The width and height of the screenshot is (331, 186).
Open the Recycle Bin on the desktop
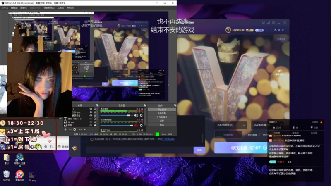(6, 176)
